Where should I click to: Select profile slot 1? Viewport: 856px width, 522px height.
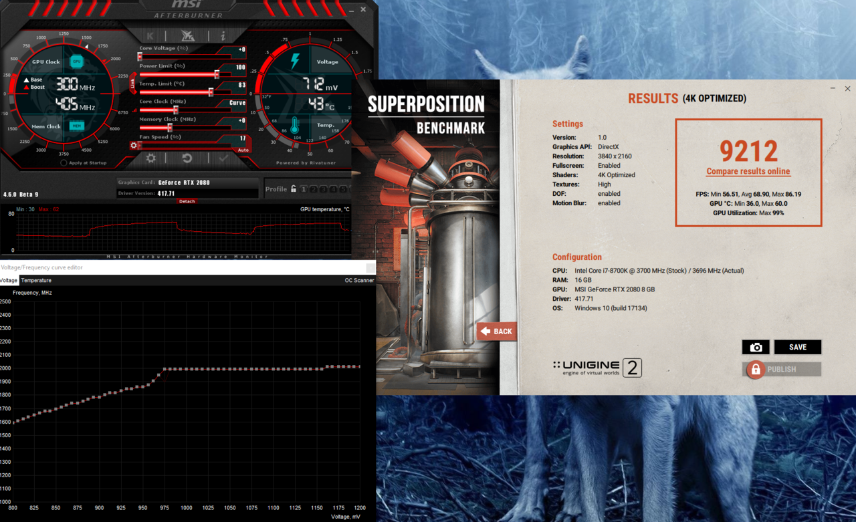click(303, 189)
